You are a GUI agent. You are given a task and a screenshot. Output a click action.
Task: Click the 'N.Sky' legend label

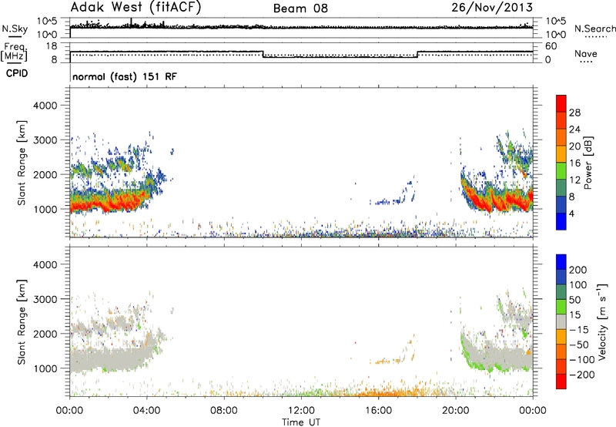coord(15,29)
